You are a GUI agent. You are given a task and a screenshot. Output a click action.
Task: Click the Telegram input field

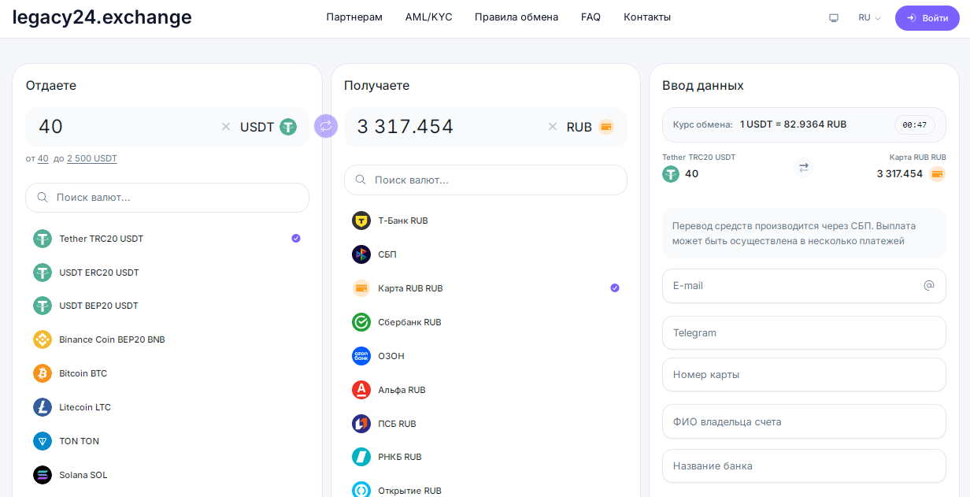pos(804,333)
